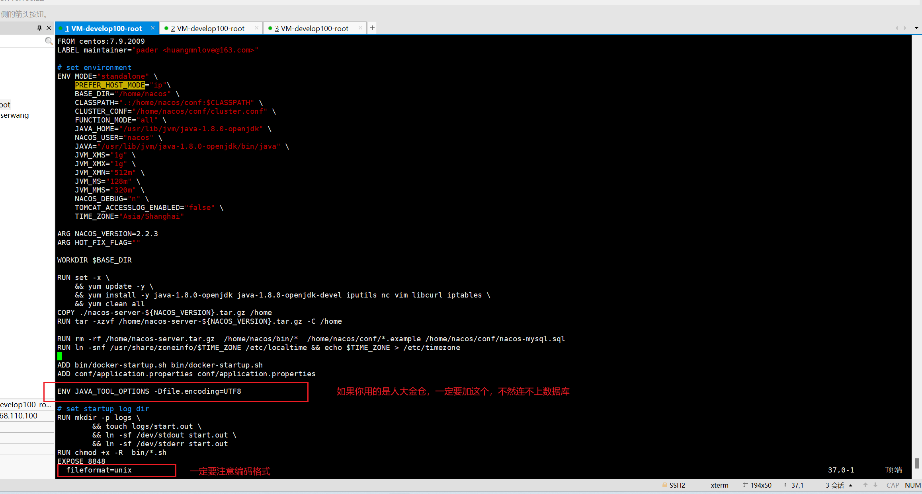Click the NUM lock indicator in status bar
Viewport: 922px width, 494px height.
912,485
